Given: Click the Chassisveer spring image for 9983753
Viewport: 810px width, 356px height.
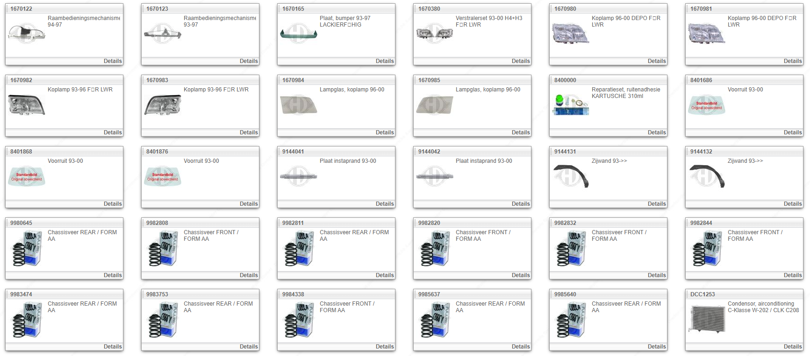Looking at the screenshot, I should [163, 320].
